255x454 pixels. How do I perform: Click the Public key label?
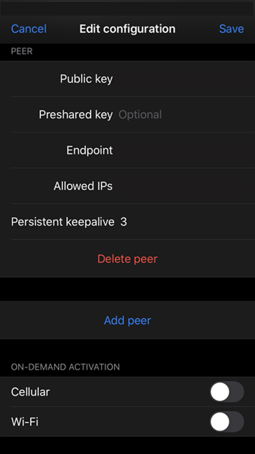click(86, 78)
